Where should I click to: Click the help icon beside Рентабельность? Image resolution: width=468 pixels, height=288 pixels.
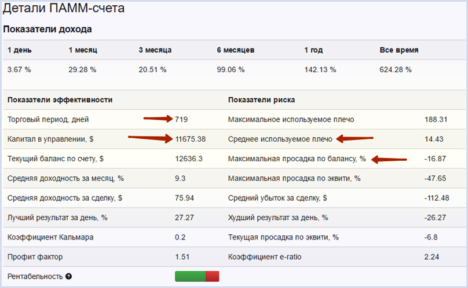[68, 276]
